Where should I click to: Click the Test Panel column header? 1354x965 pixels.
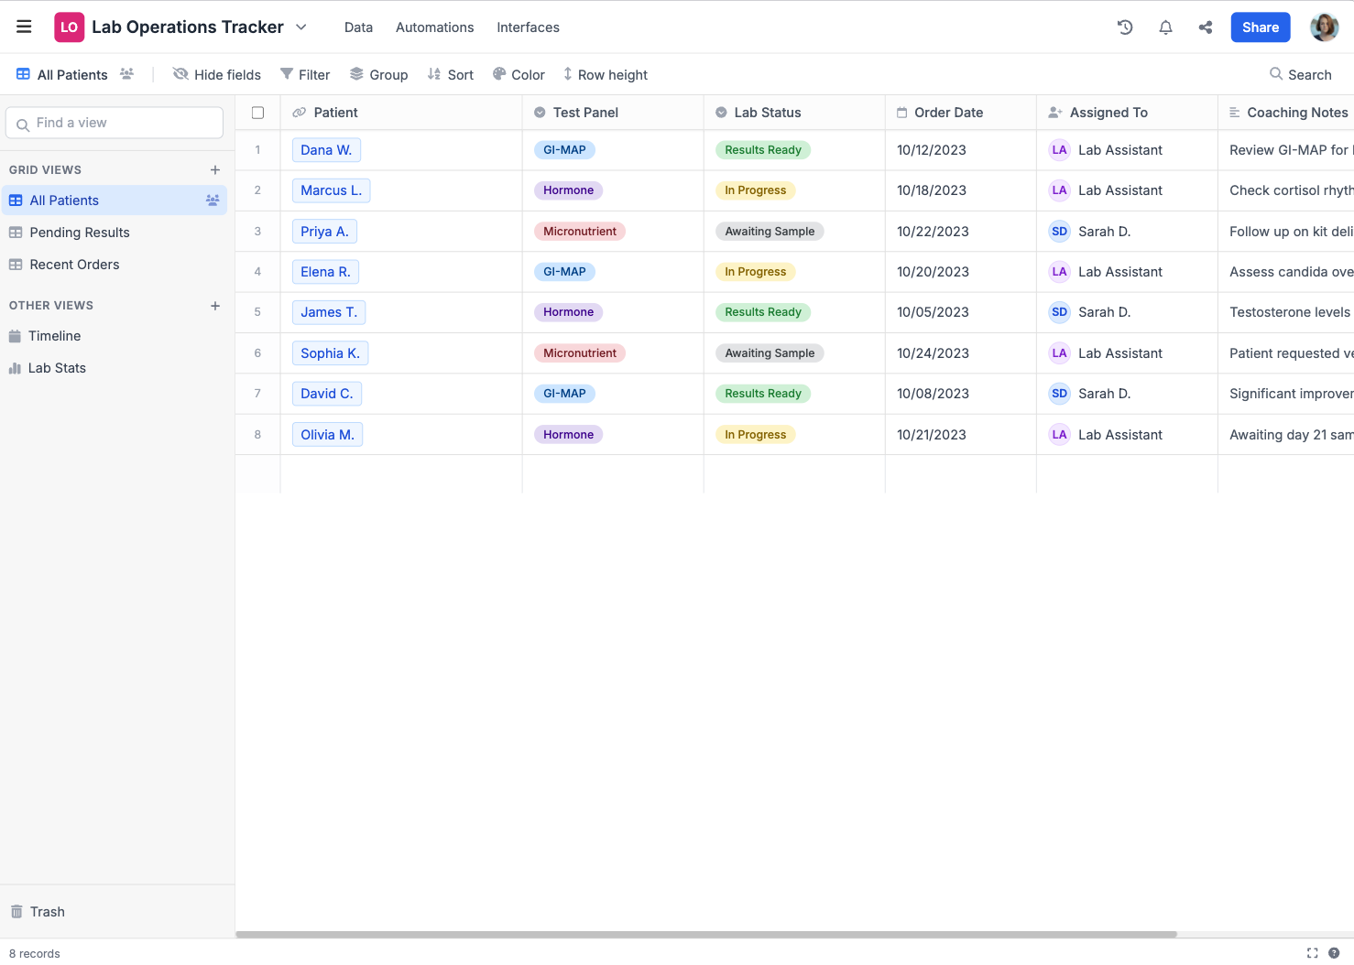pyautogui.click(x=613, y=113)
